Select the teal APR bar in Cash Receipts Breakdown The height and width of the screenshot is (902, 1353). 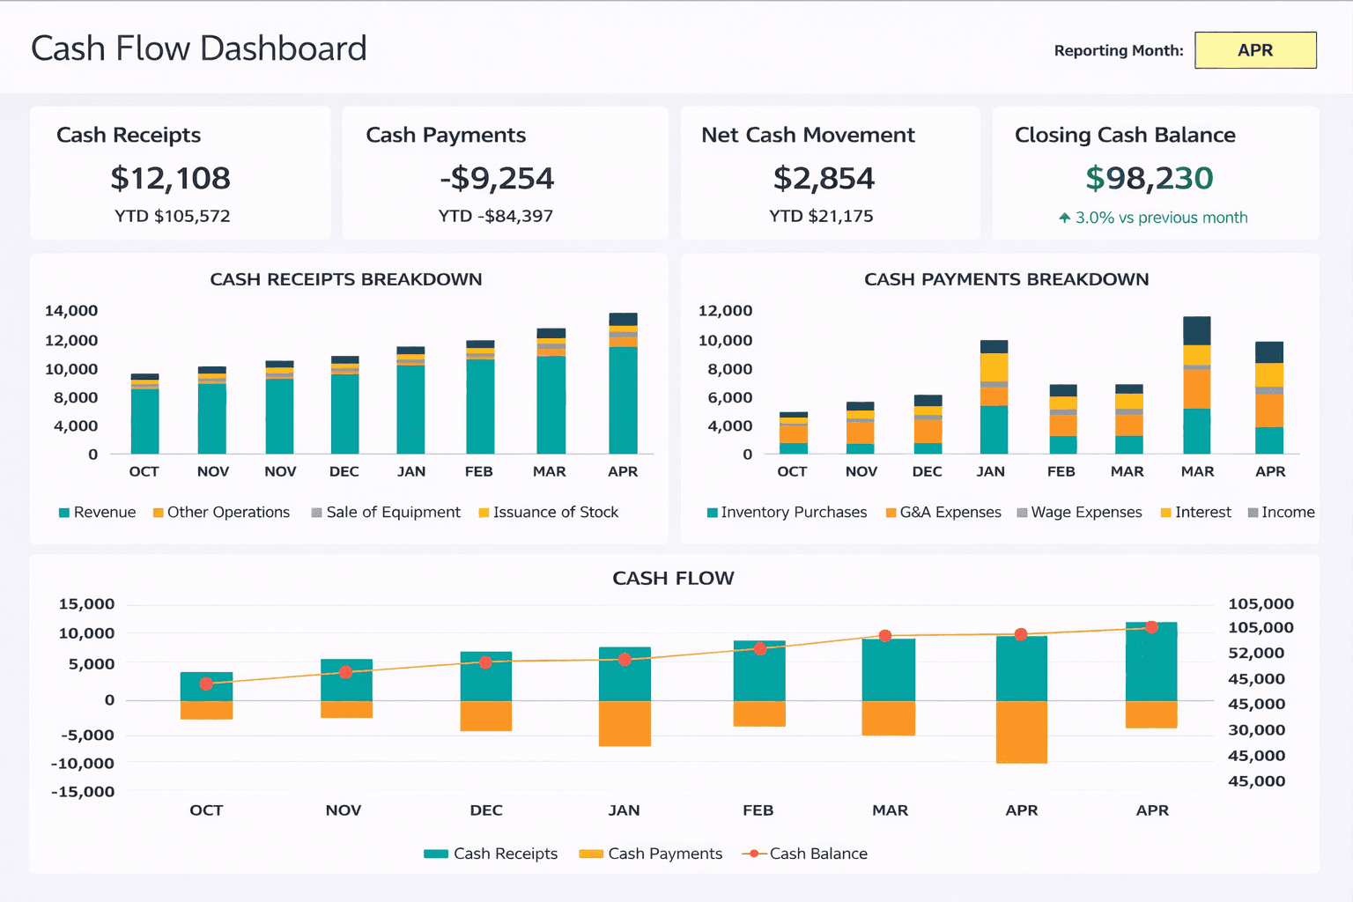click(x=623, y=401)
